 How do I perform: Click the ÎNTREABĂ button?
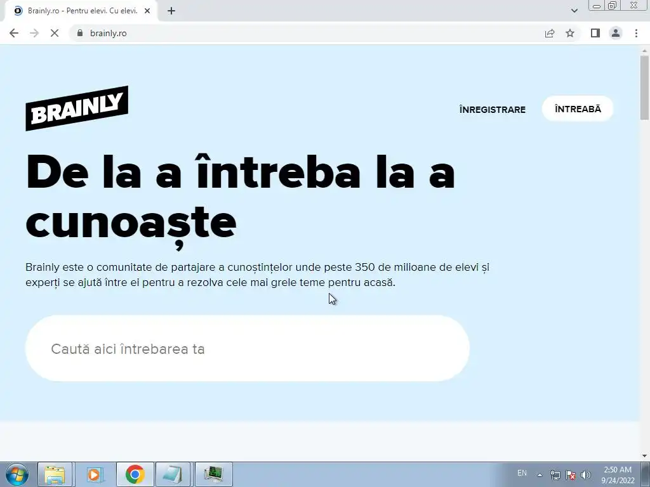tap(578, 109)
